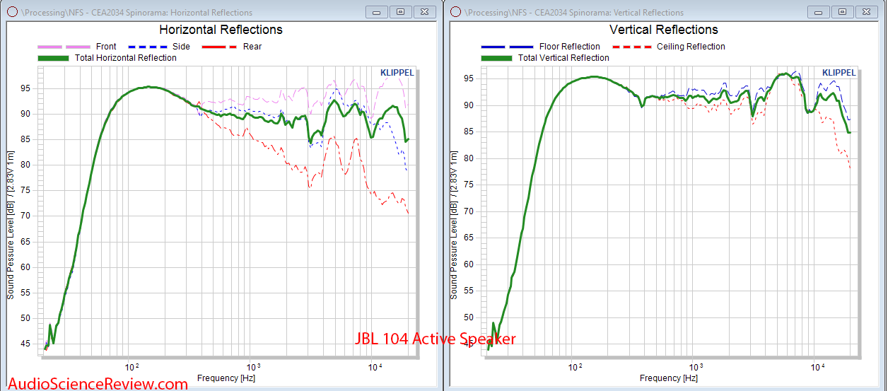
Task: Click the Vertical Reflections window title icon
Action: tap(456, 12)
